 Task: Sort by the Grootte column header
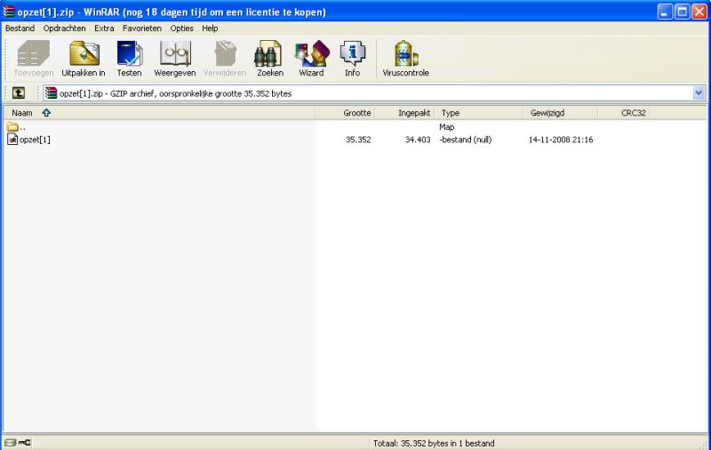[x=345, y=113]
